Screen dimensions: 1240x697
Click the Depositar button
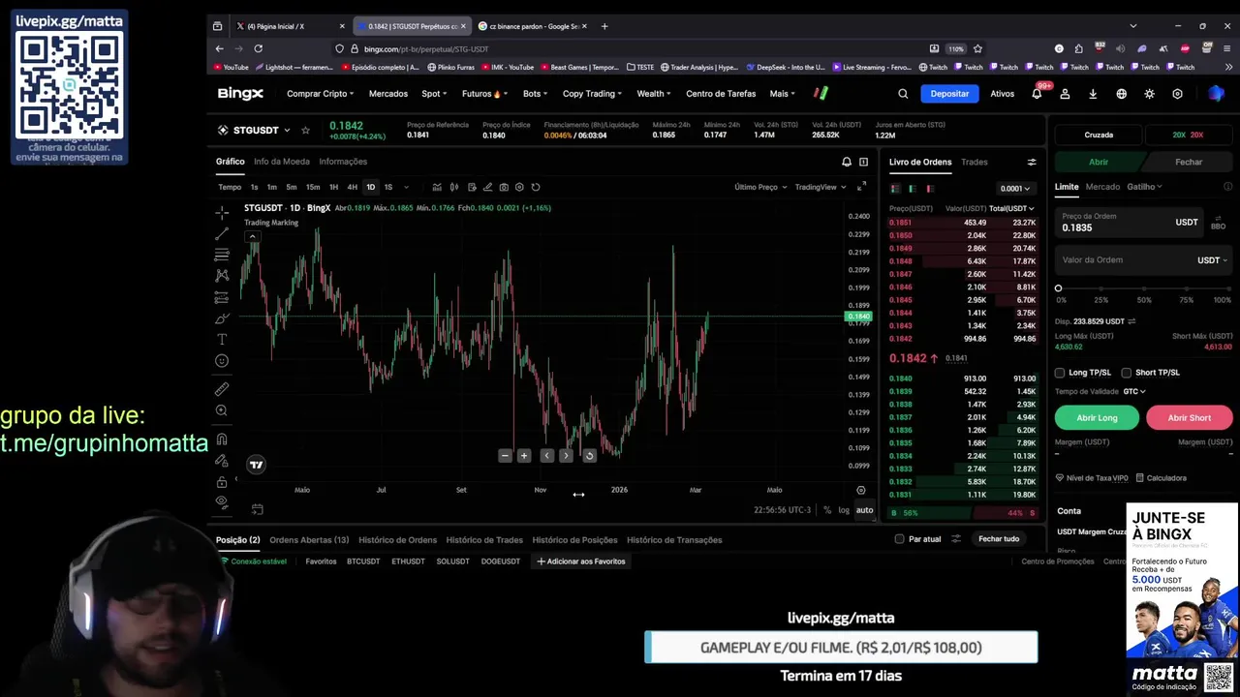(949, 94)
